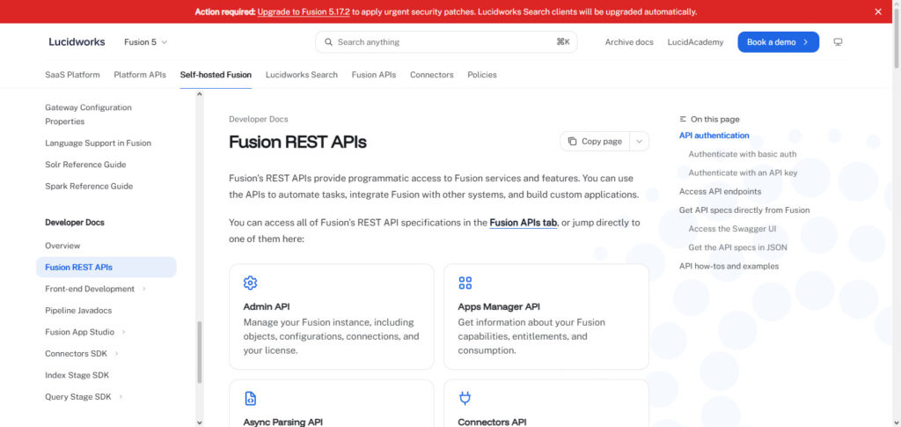Click sidebar scrollbar up arrow

click(200, 93)
